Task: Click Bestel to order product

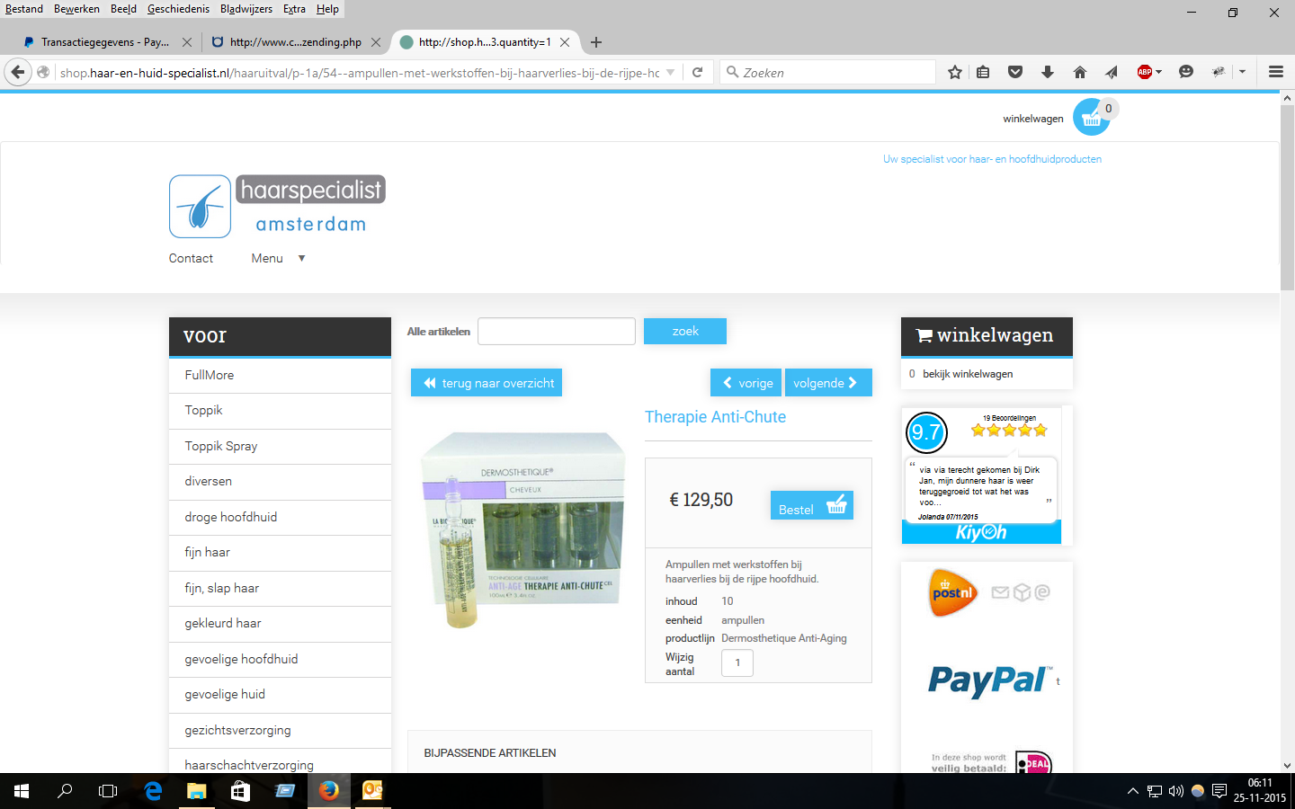Action: coord(812,505)
